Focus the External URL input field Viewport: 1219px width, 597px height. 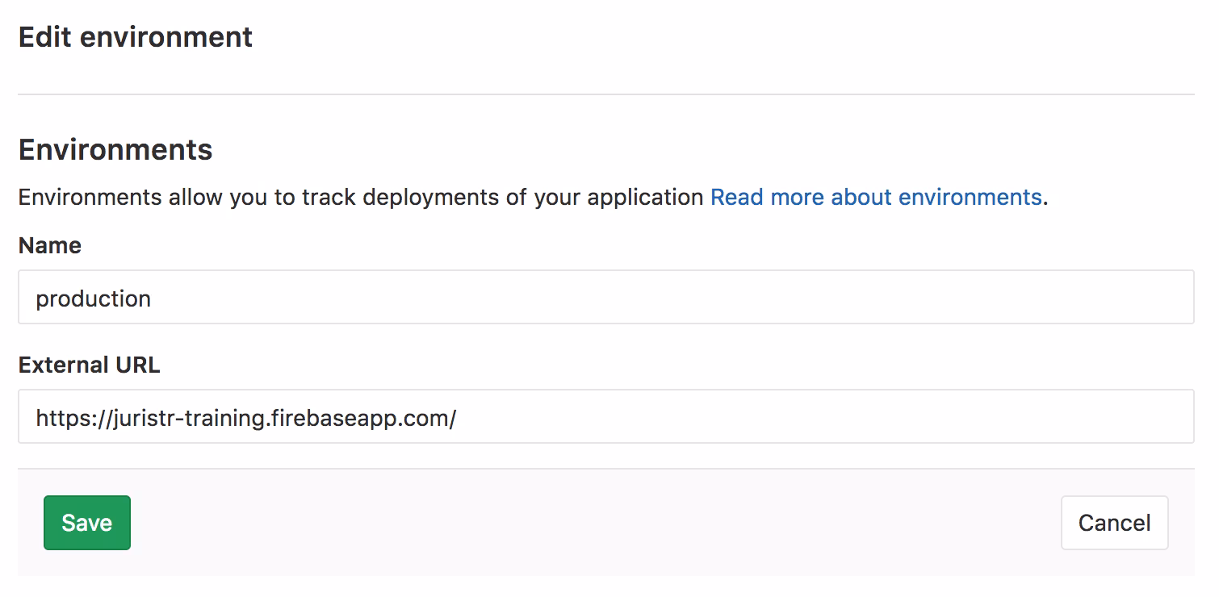(x=605, y=417)
